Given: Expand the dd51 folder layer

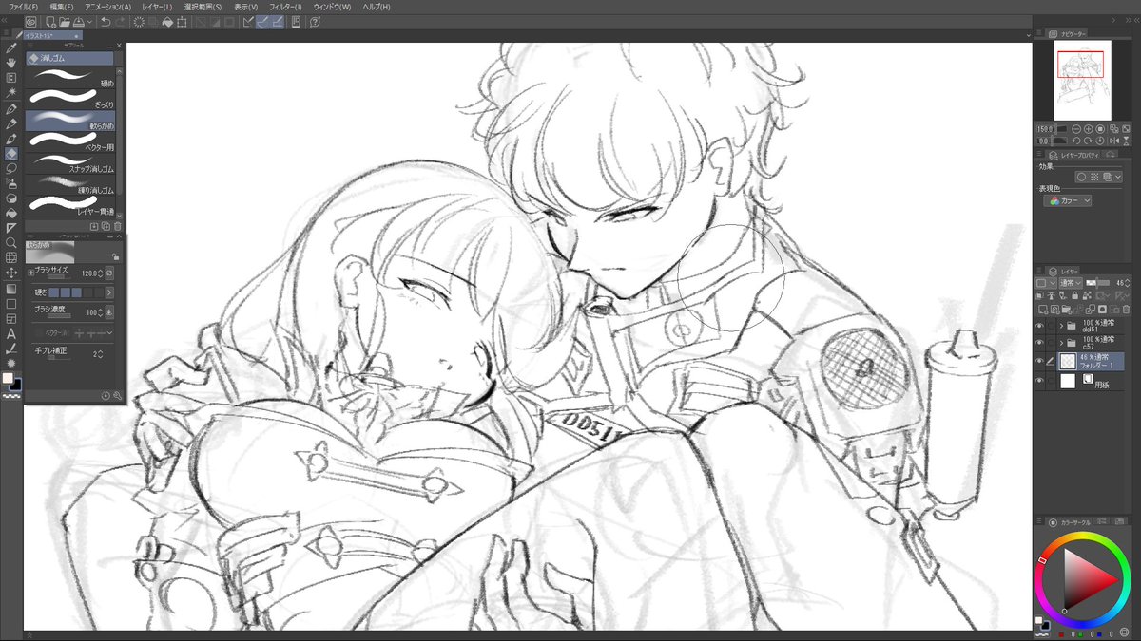Looking at the screenshot, I should click(1061, 325).
